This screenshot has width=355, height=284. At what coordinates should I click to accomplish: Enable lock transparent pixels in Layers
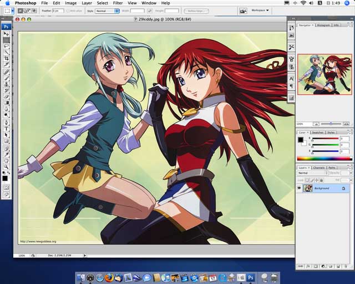pos(307,180)
